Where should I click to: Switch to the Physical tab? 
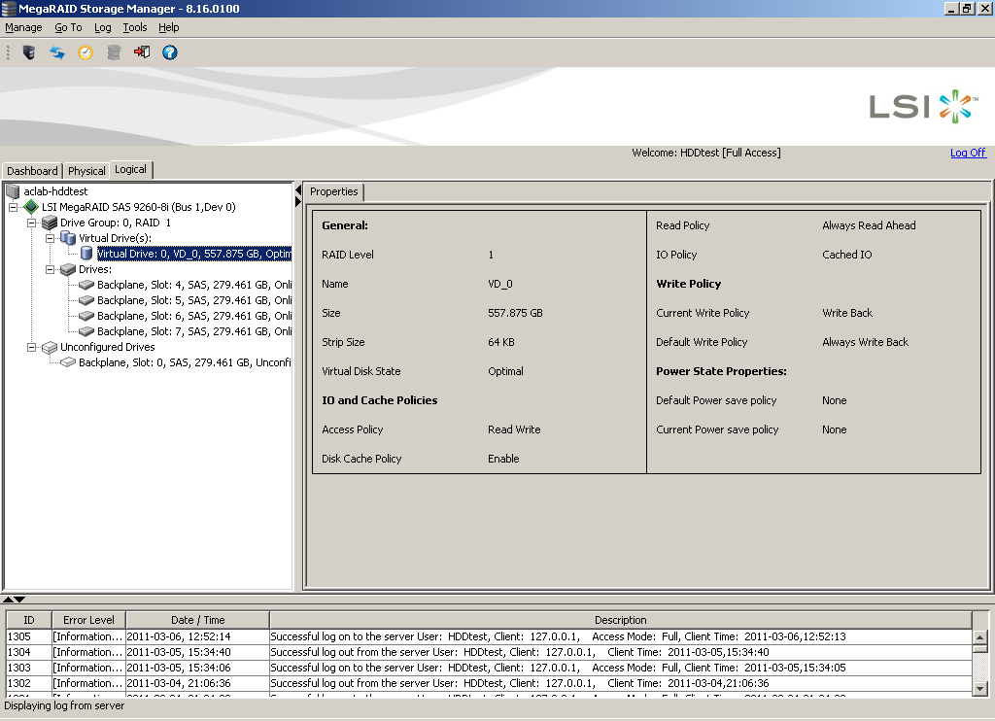click(x=86, y=171)
